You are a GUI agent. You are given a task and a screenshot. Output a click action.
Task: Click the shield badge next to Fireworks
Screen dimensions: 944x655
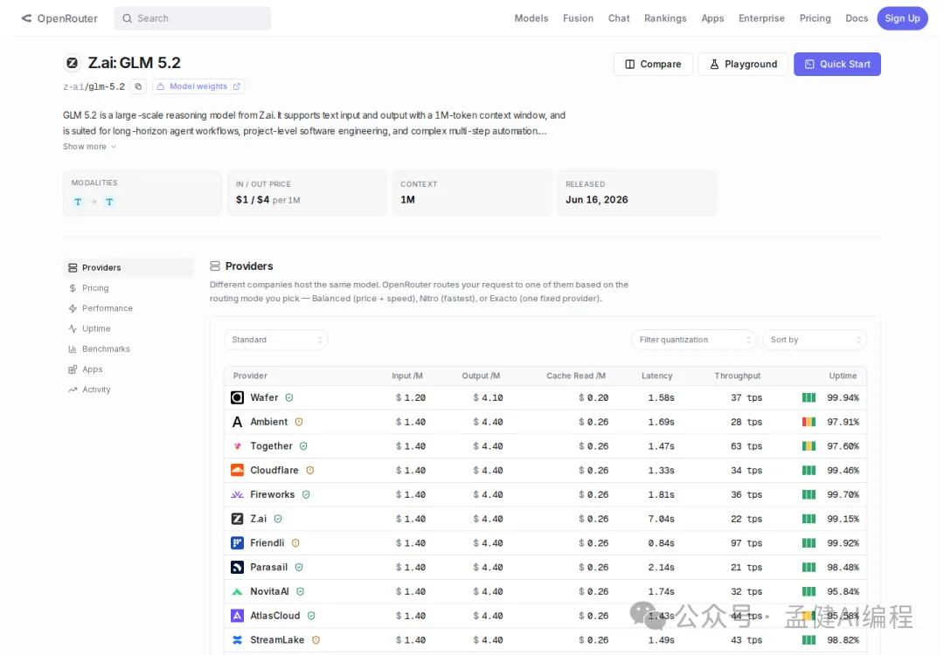(x=306, y=494)
